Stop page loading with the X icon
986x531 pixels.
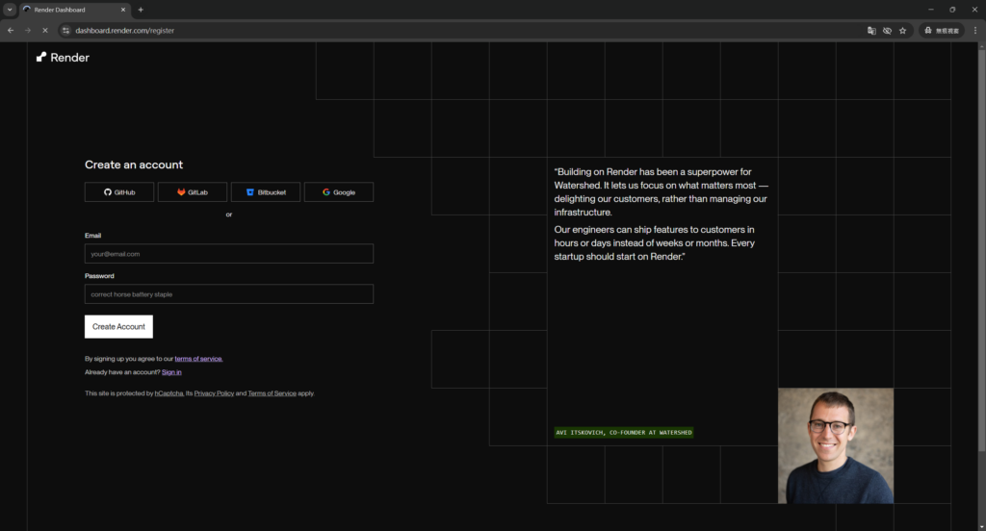point(44,30)
